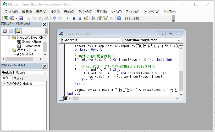Toggle Folders view in project panel
Image resolution: width=215 pixels, height=132 pixels.
point(18,31)
